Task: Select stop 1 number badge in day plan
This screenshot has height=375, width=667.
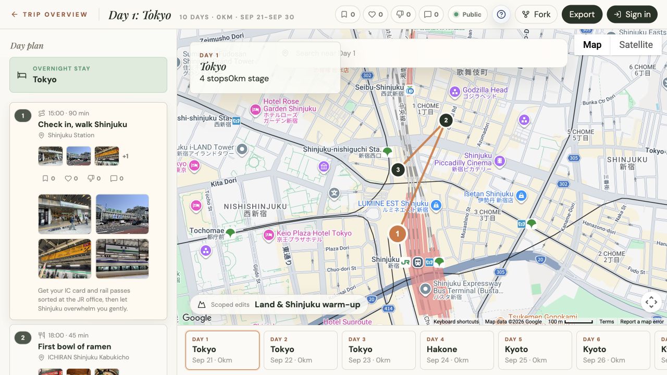Action: pyautogui.click(x=23, y=116)
